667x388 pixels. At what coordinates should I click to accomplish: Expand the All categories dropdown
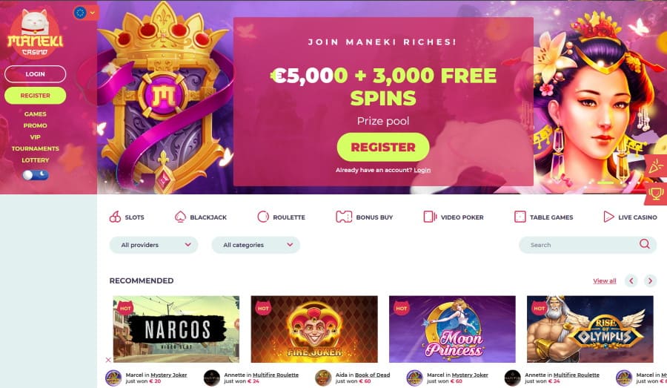256,245
